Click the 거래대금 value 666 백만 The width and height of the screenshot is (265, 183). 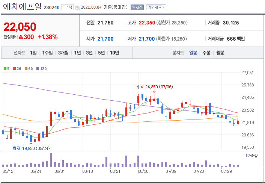point(236,39)
